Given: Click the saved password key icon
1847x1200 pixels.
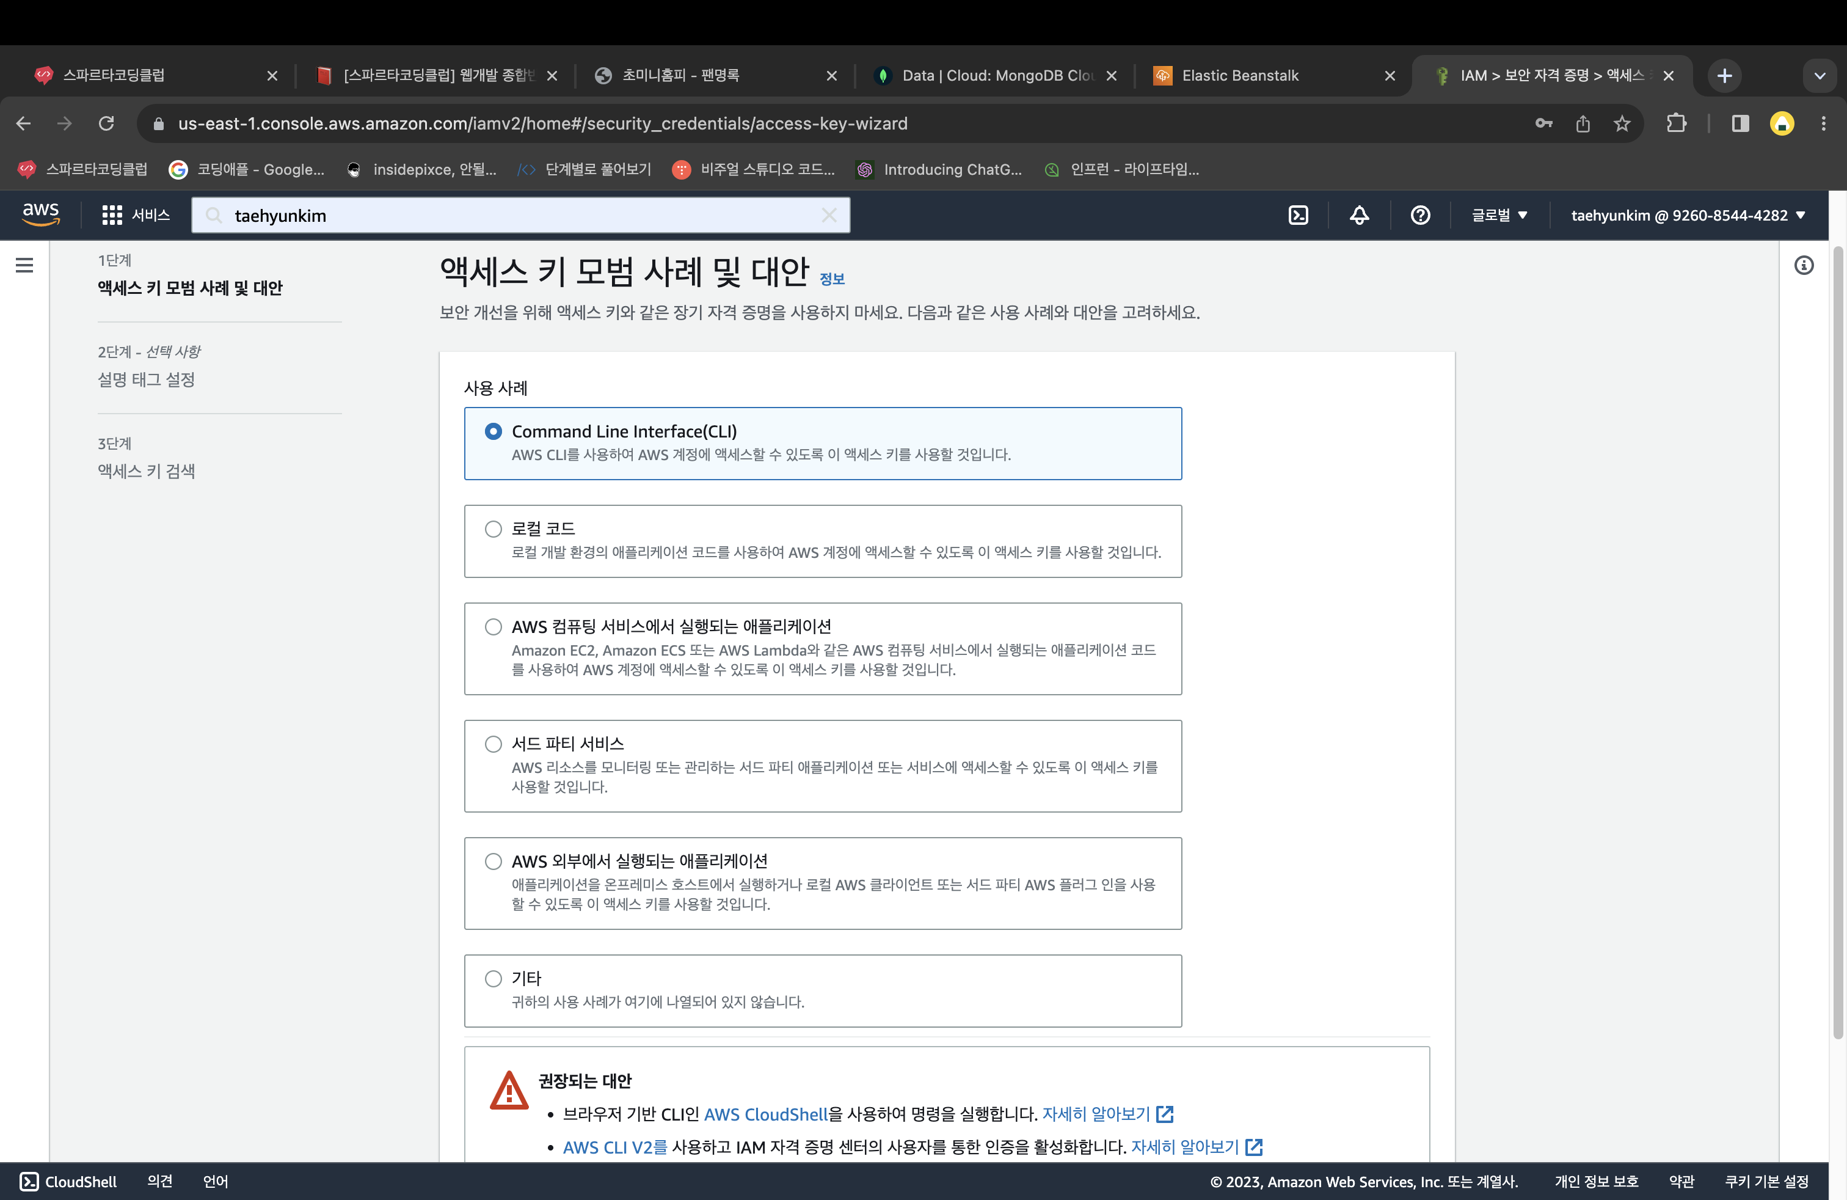Looking at the screenshot, I should 1543,123.
